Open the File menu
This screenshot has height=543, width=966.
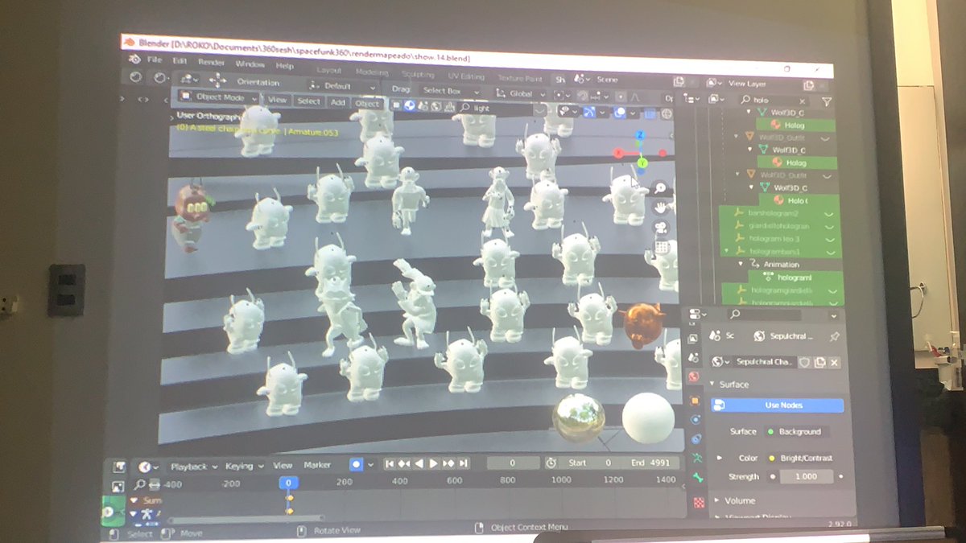[155, 60]
